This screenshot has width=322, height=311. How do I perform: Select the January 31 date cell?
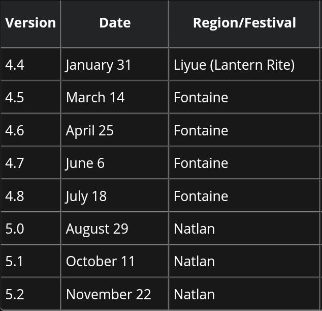[115, 64]
